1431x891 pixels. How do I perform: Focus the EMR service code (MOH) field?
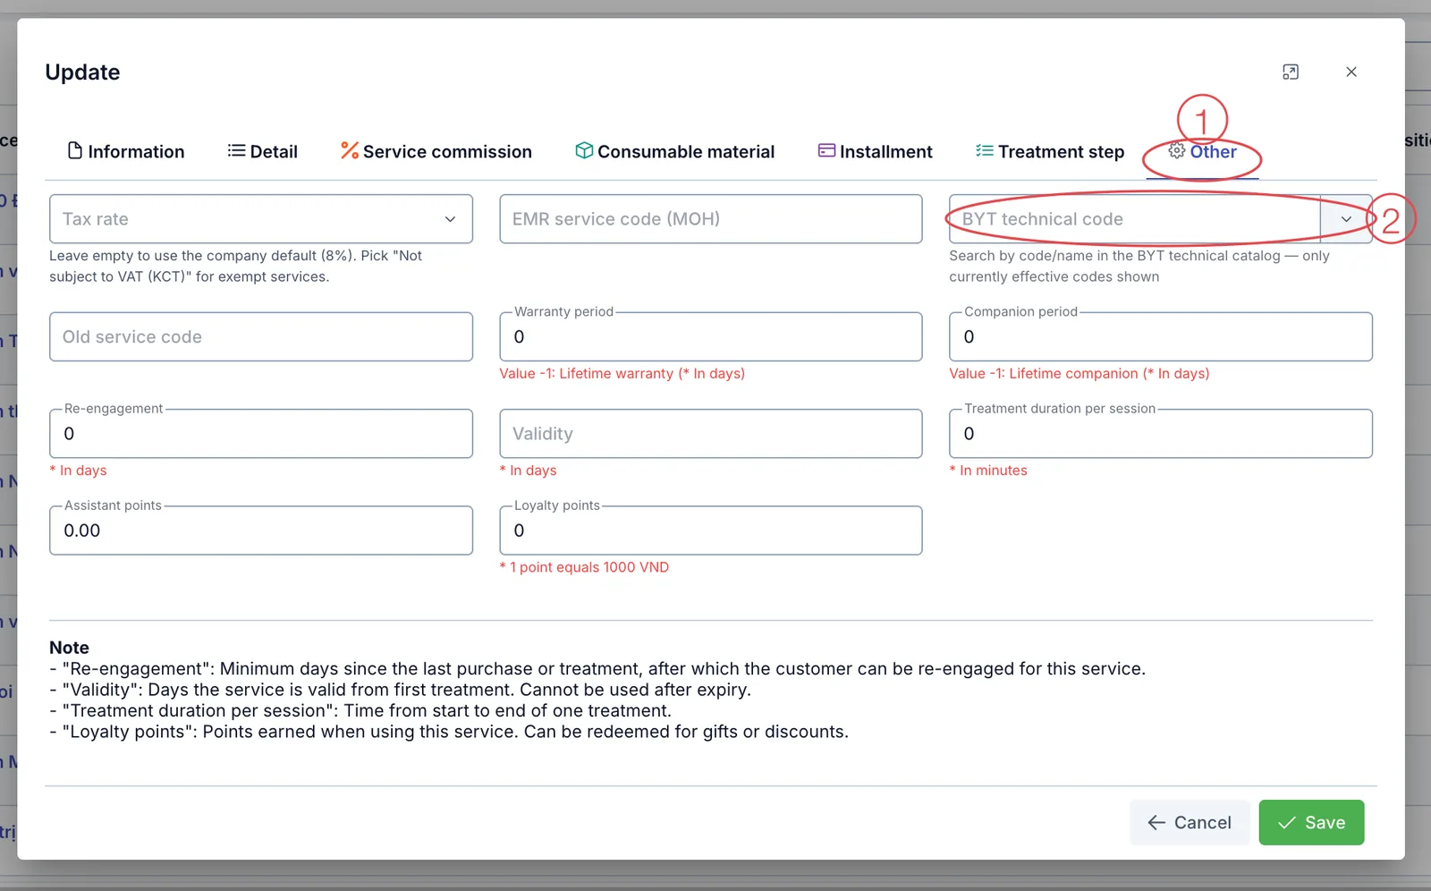(711, 219)
